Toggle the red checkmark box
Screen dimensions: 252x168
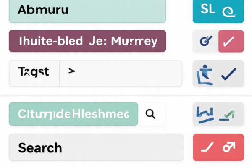coord(231,41)
